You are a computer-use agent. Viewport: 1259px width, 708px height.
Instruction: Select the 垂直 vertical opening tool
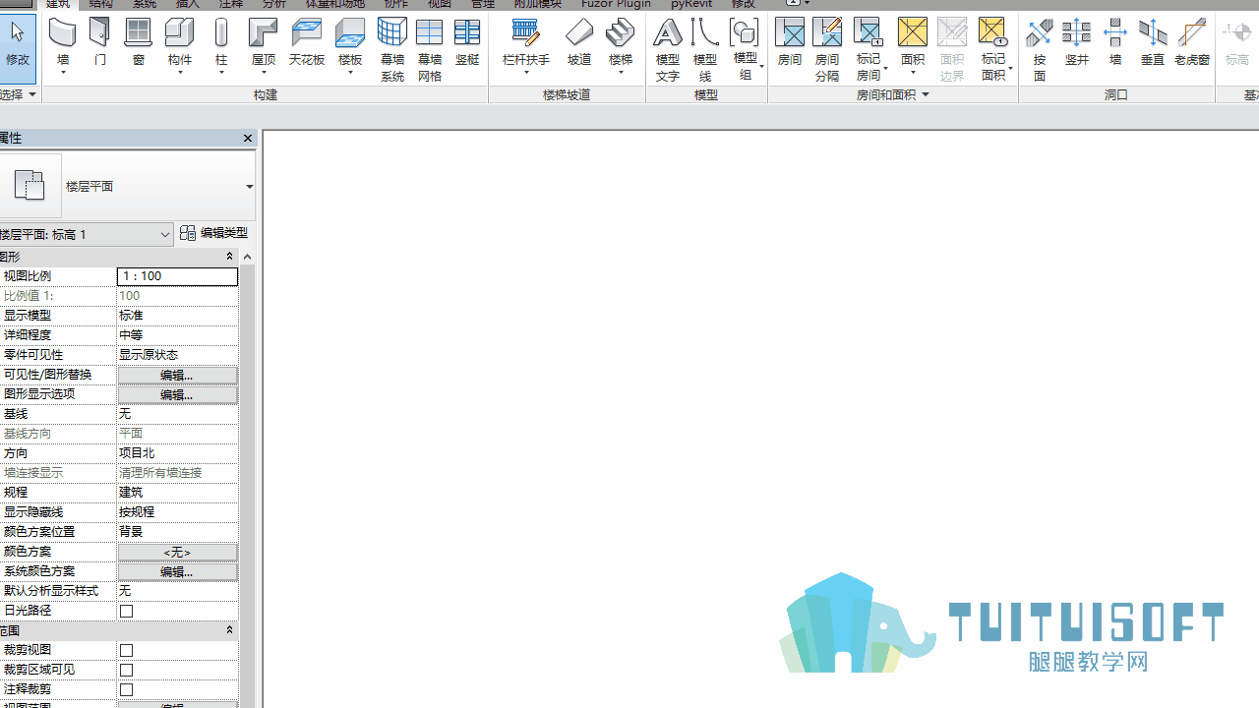click(x=1153, y=43)
